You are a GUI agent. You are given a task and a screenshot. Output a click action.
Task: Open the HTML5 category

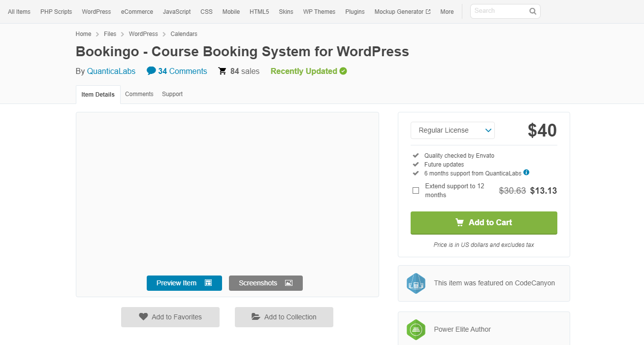pos(259,12)
